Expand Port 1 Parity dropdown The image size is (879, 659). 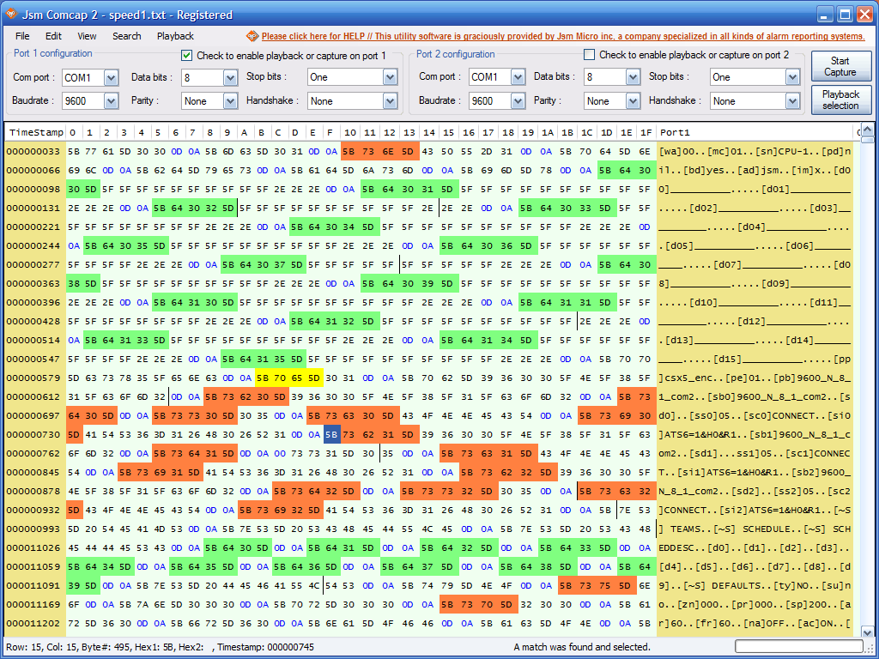[229, 101]
